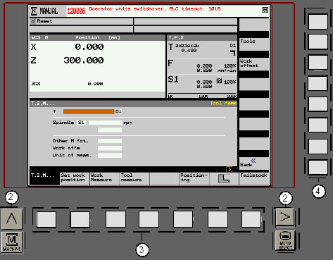
Task: Click the orange tool name T field
Action: pyautogui.click(x=89, y=111)
